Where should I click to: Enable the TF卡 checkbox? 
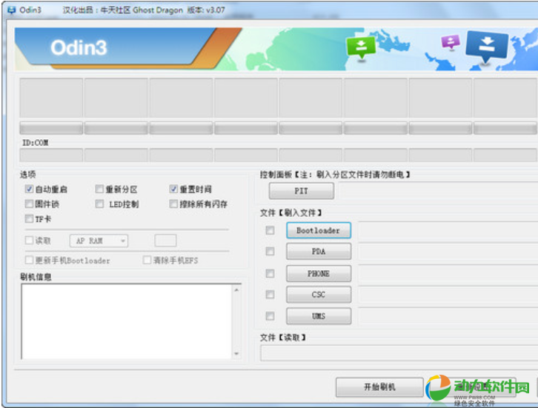(29, 218)
